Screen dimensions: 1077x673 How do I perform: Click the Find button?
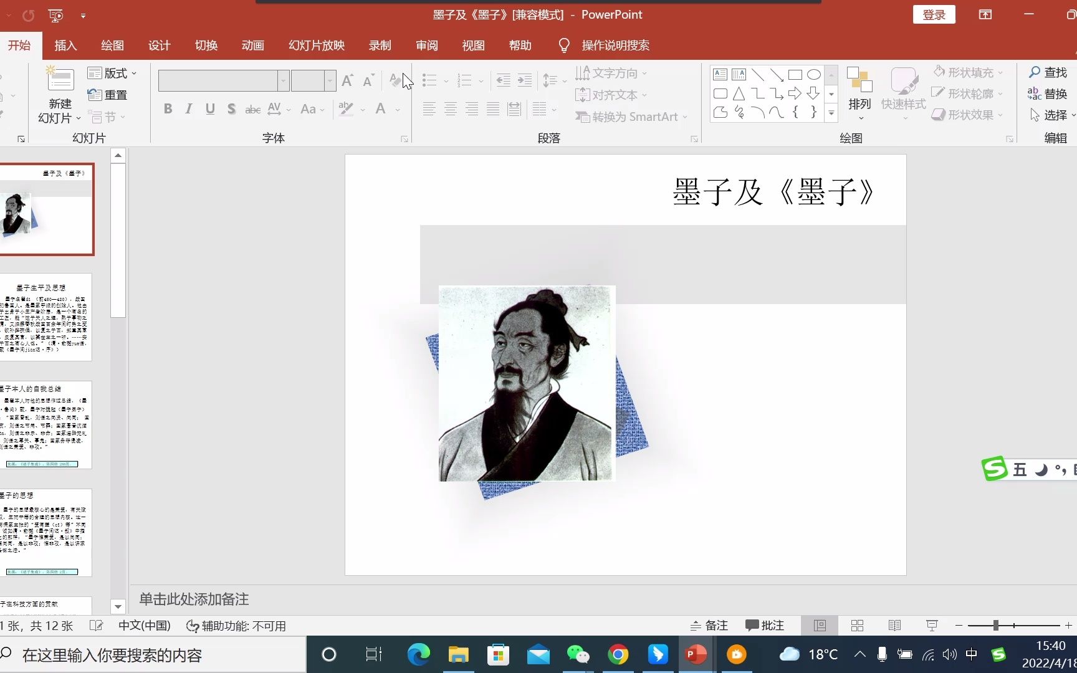[x=1048, y=72]
